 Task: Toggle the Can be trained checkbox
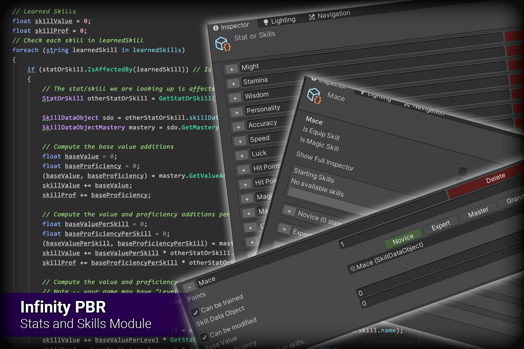195,312
